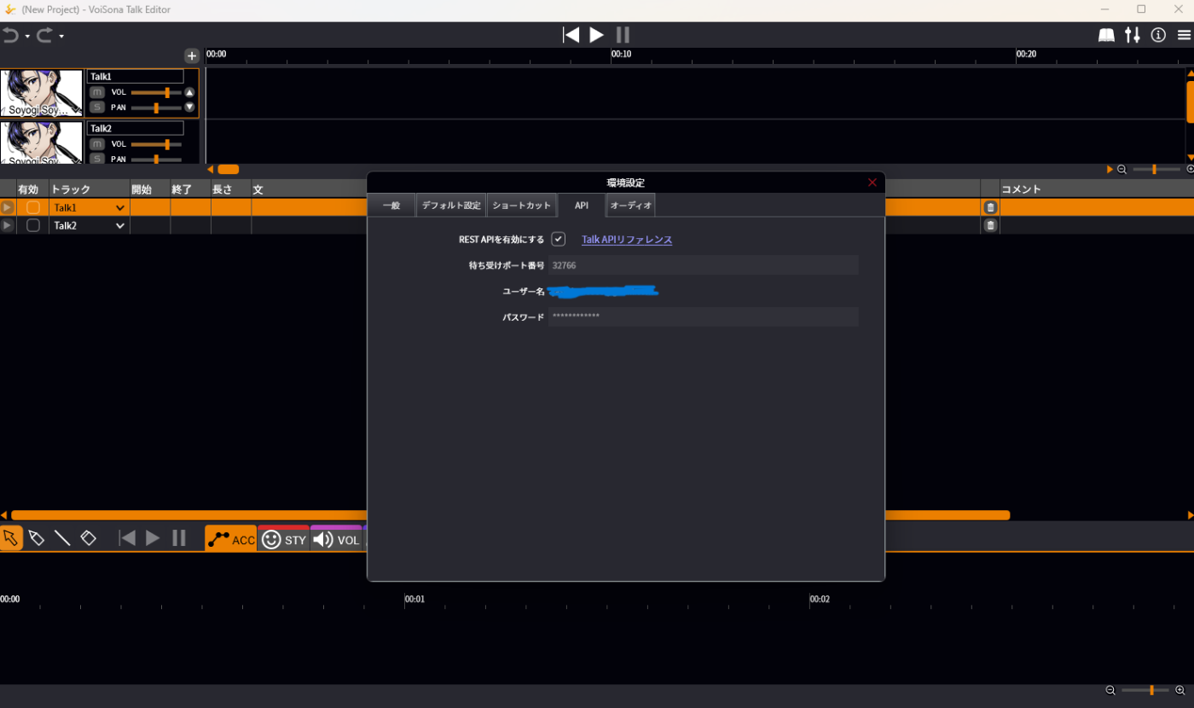
Task: Adjust Talk2 PAN slider
Action: click(x=156, y=159)
